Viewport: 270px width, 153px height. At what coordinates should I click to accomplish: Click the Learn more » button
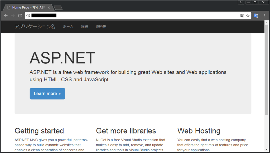(47, 94)
